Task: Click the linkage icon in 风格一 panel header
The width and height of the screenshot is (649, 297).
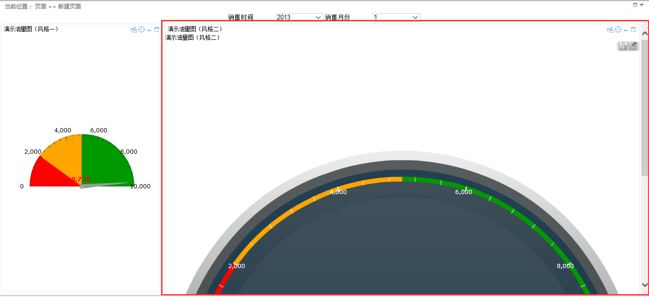Action: coord(134,29)
